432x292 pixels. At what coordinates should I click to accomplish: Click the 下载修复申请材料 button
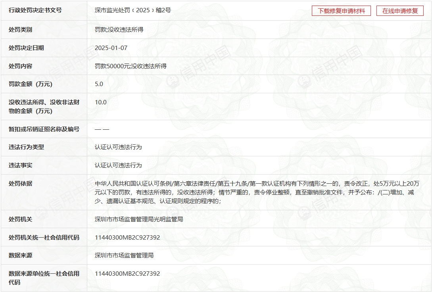[x=341, y=11]
